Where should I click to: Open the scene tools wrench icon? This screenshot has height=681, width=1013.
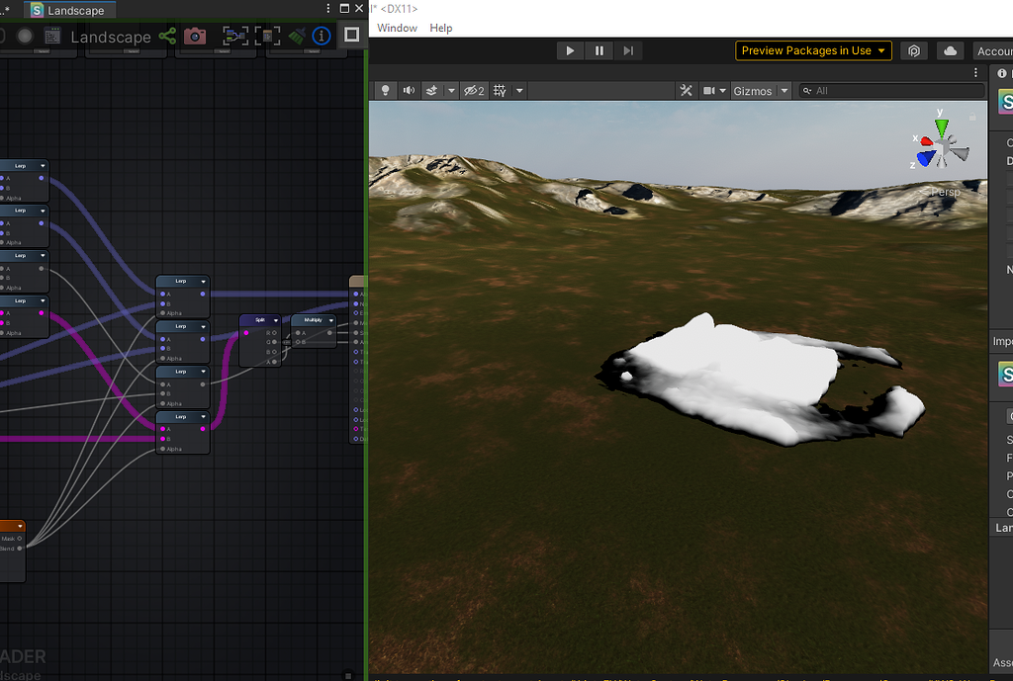click(686, 91)
